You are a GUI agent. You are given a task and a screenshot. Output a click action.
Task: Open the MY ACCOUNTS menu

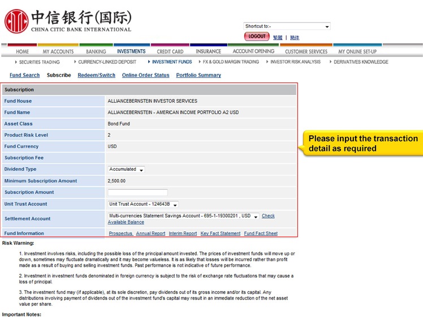(x=58, y=51)
